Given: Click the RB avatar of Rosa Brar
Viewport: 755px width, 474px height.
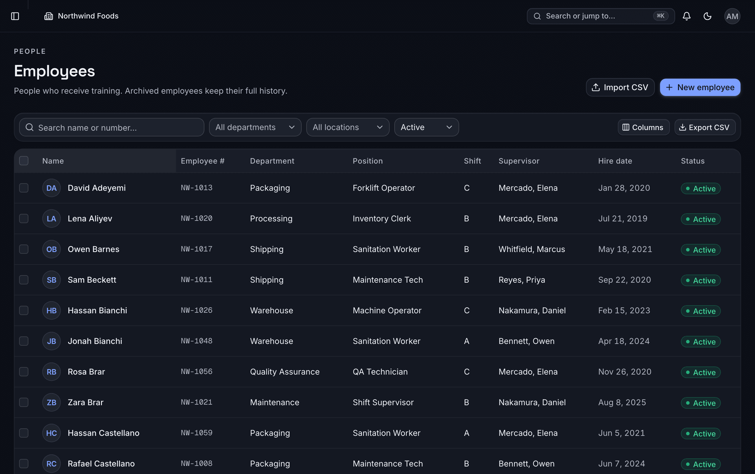Looking at the screenshot, I should pos(52,372).
